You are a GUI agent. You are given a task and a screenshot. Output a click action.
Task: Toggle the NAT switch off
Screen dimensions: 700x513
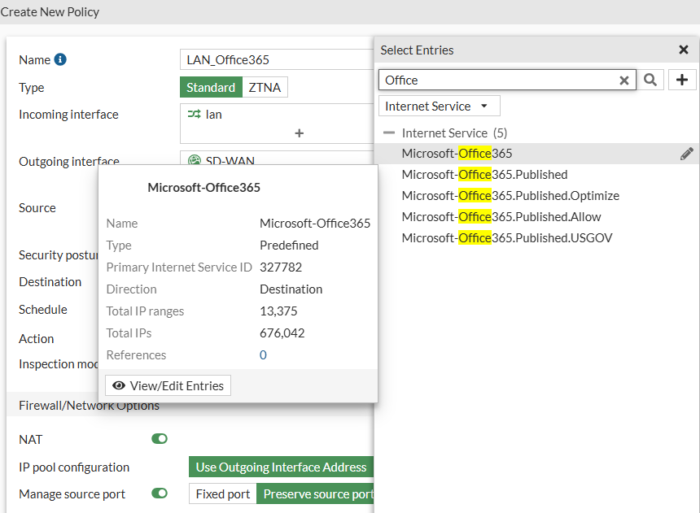coord(160,439)
